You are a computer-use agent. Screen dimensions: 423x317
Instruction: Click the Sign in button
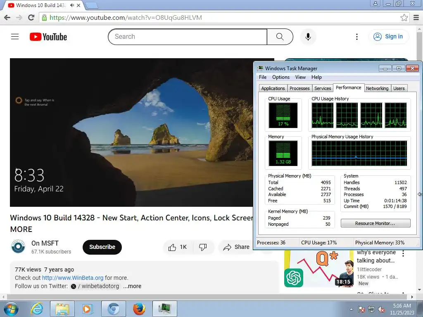coord(388,37)
